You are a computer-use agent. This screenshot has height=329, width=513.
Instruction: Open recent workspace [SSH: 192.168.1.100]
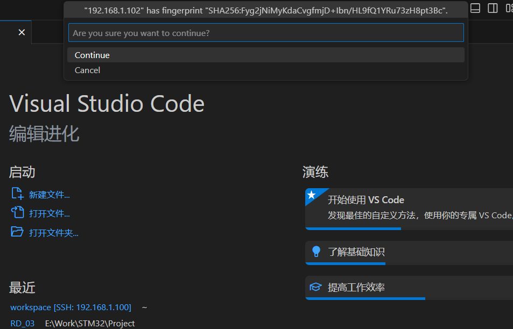point(71,307)
